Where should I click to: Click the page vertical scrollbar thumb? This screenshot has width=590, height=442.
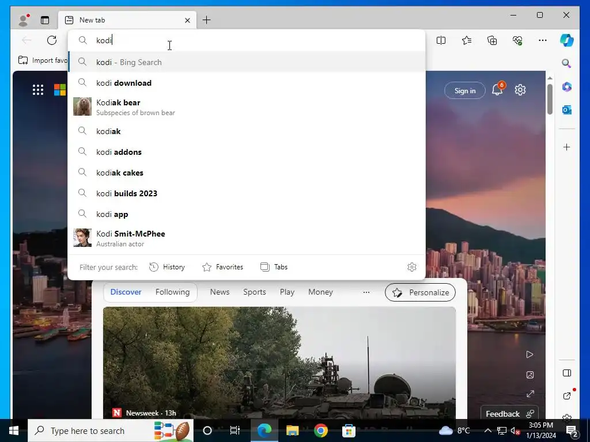[550, 99]
